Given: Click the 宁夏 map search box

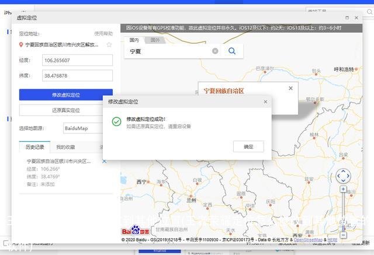Looking at the screenshot, I should (169, 51).
